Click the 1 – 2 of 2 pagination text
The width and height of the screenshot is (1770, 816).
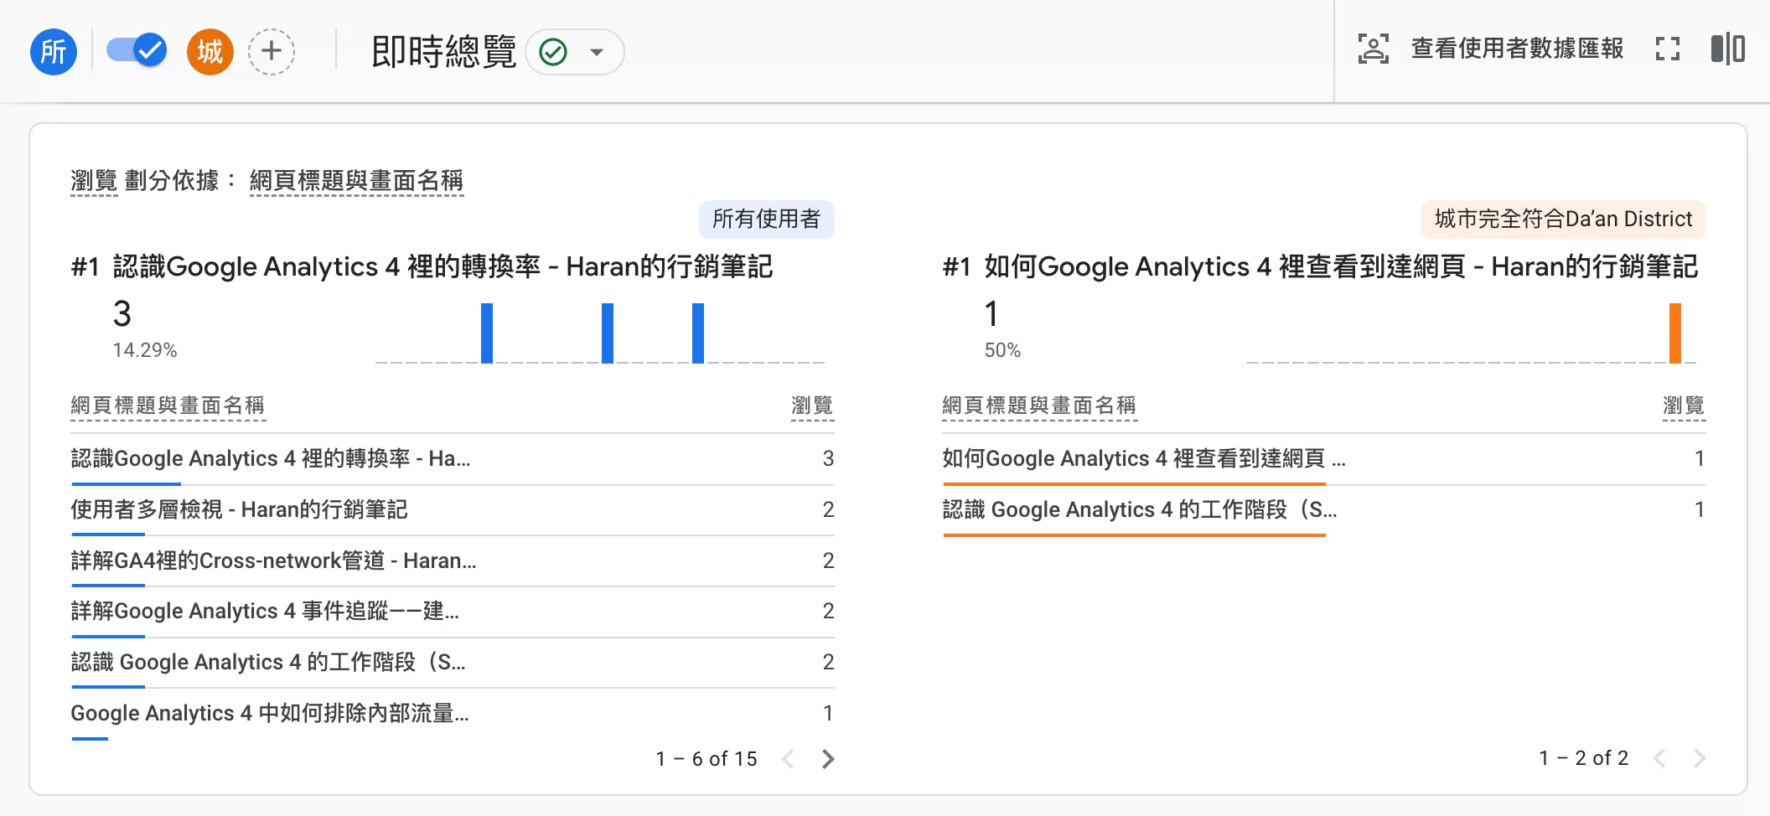pos(1584,758)
